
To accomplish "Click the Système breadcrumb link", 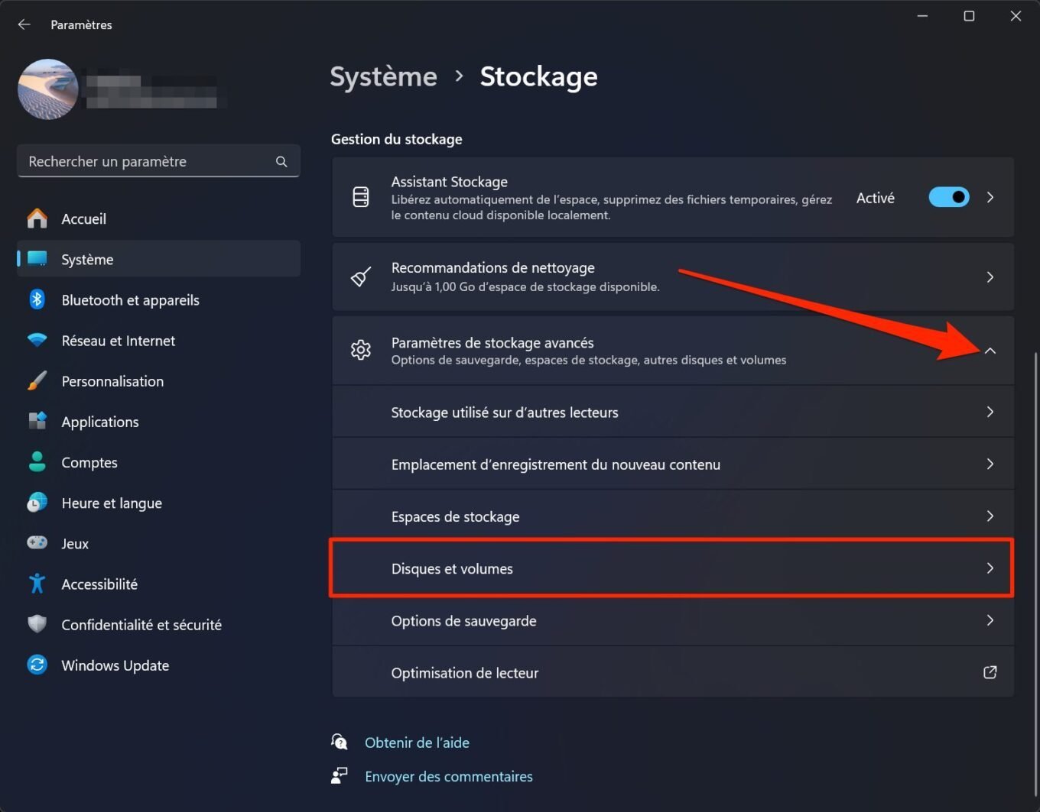I will (x=383, y=76).
